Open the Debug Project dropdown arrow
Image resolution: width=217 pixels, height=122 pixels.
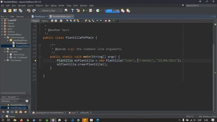coord(94,11)
